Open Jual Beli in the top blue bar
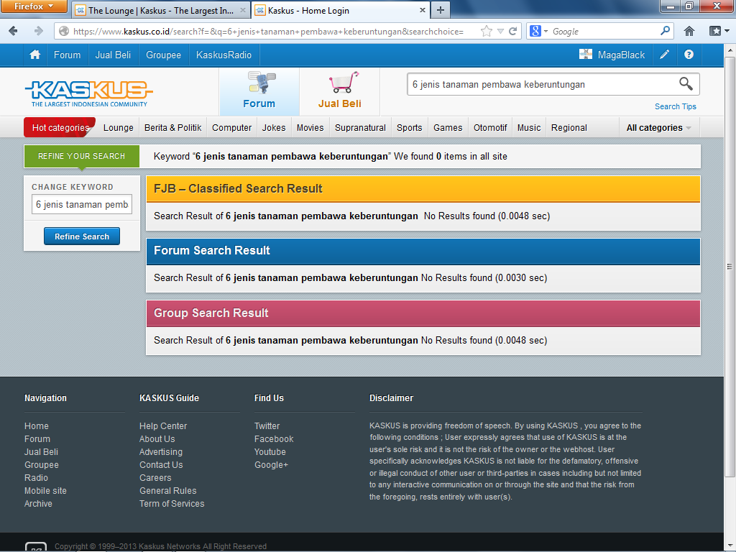This screenshot has height=552, width=736. tap(113, 55)
